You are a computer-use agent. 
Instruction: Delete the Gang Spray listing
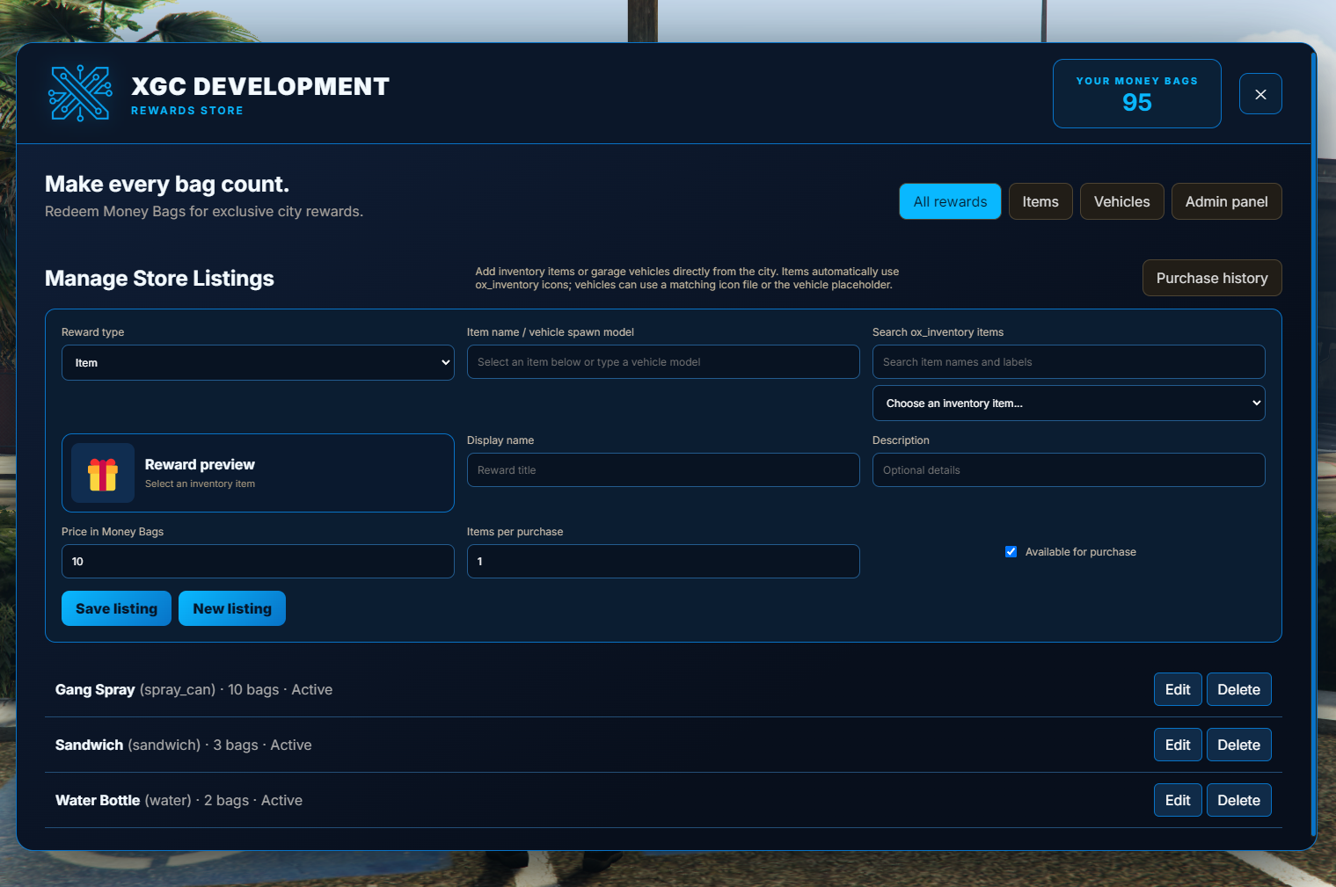coord(1238,689)
